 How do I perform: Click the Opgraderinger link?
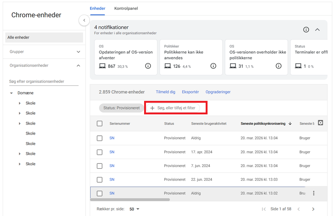pyautogui.click(x=218, y=92)
